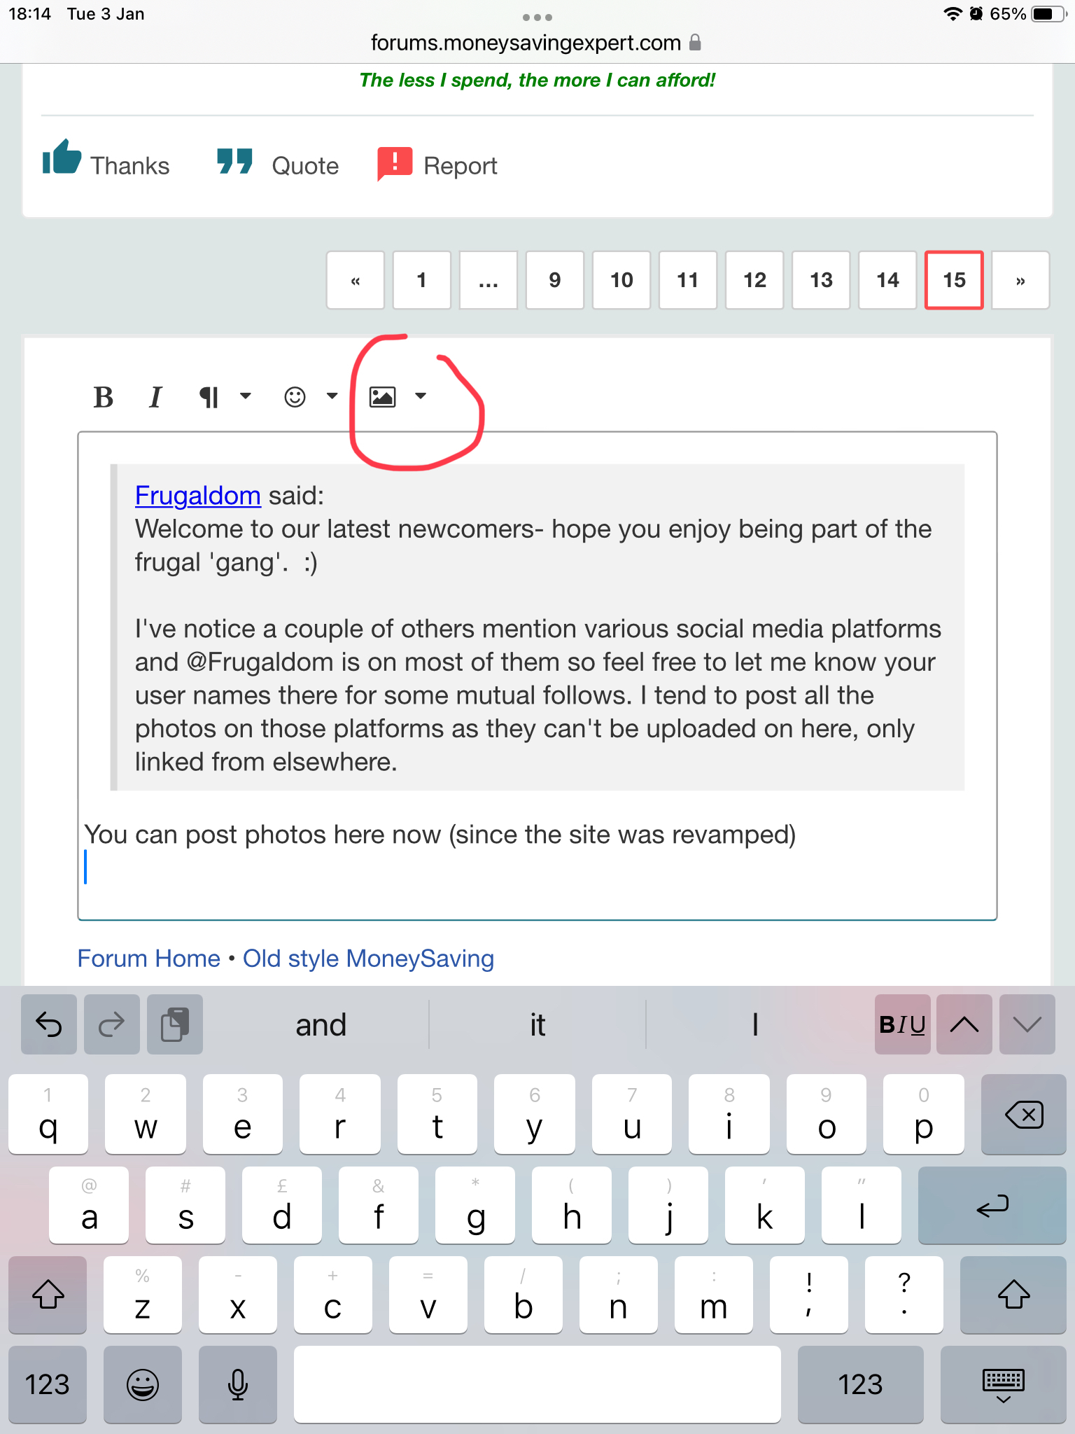1075x1434 pixels.
Task: Tap the red Report flag icon
Action: 395,164
